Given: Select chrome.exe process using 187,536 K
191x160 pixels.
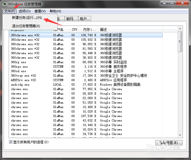Looking at the screenshot, I should (86, 116).
